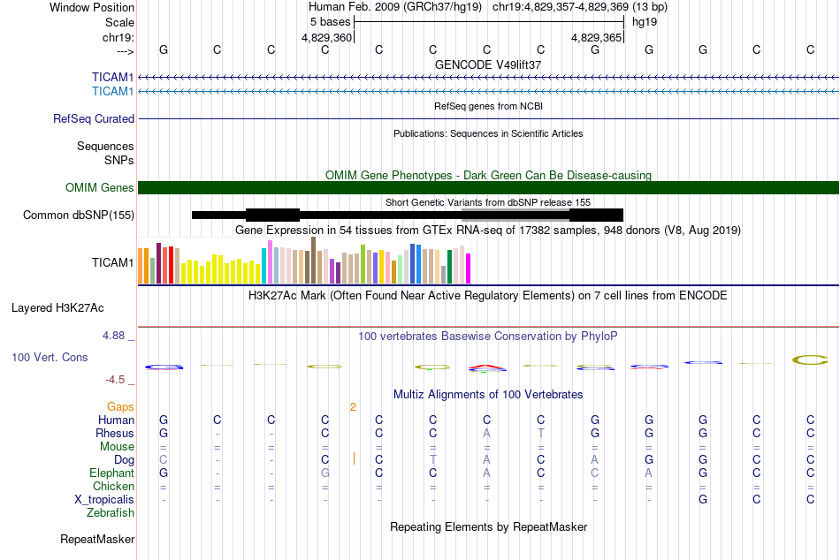Click the tallest brown GTEx expression bar
840x560 pixels.
(313, 261)
